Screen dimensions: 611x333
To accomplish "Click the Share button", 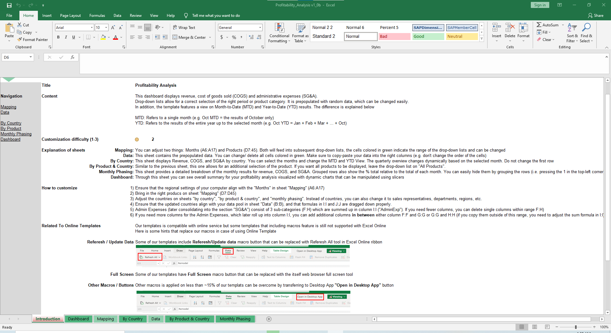I will coord(596,16).
